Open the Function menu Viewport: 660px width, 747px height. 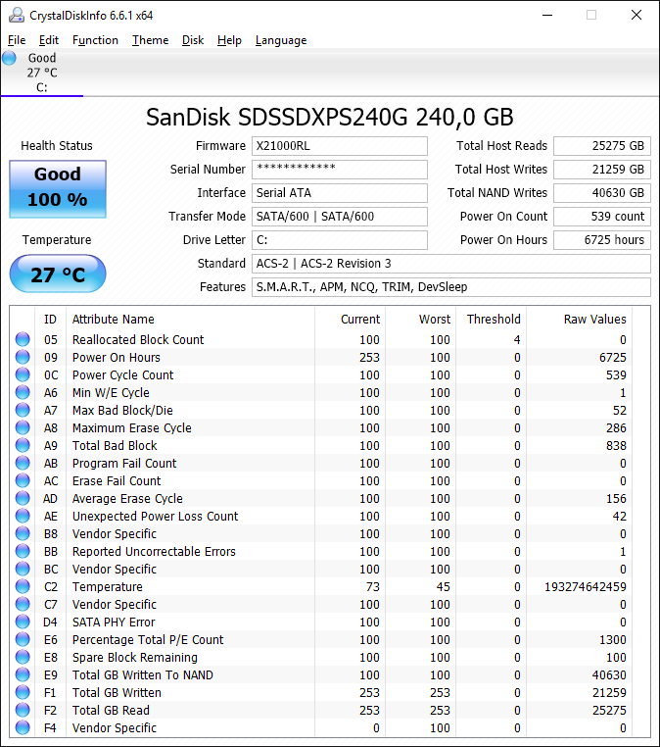(x=95, y=40)
